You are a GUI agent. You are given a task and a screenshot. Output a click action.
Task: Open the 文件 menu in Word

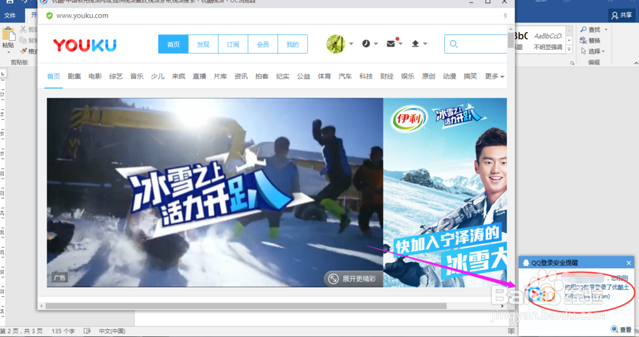(10, 15)
